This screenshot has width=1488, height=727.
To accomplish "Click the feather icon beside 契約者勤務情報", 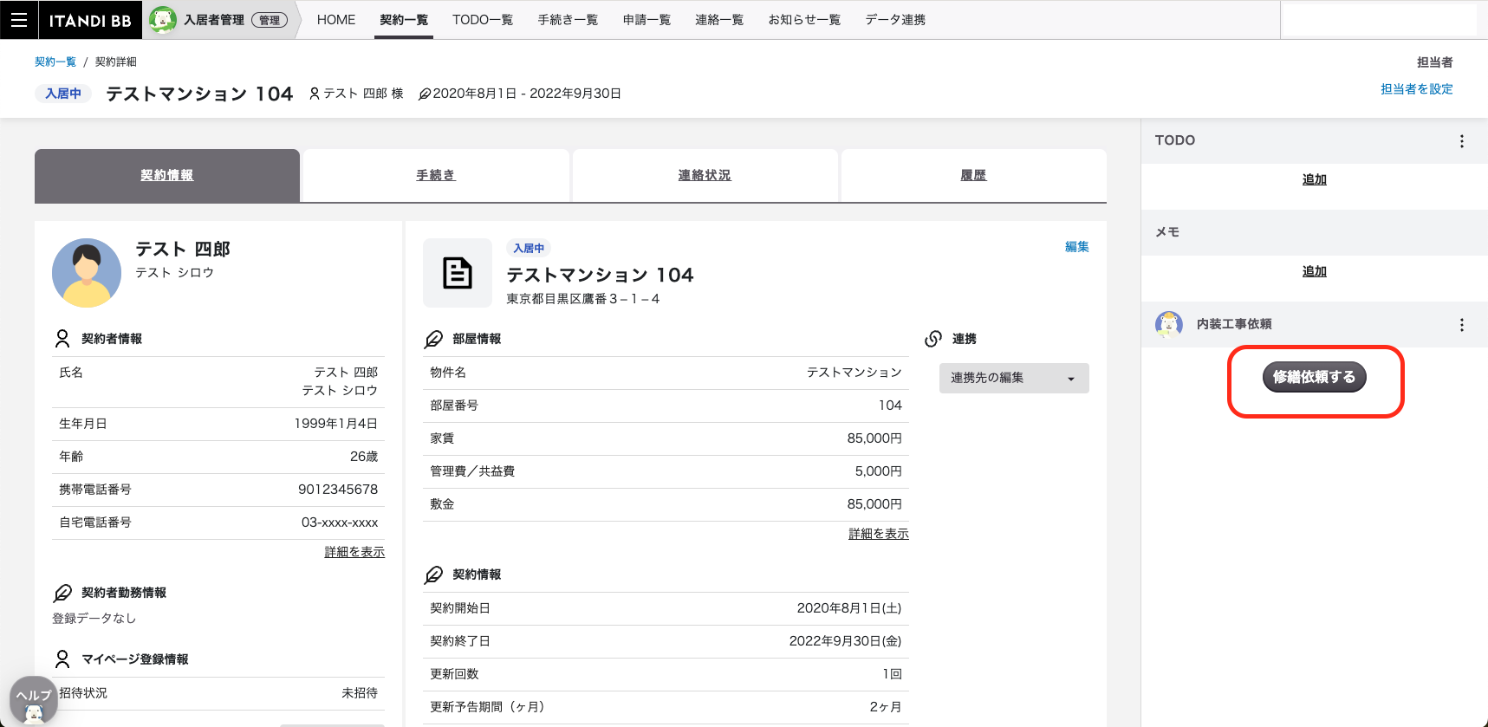I will click(x=62, y=593).
